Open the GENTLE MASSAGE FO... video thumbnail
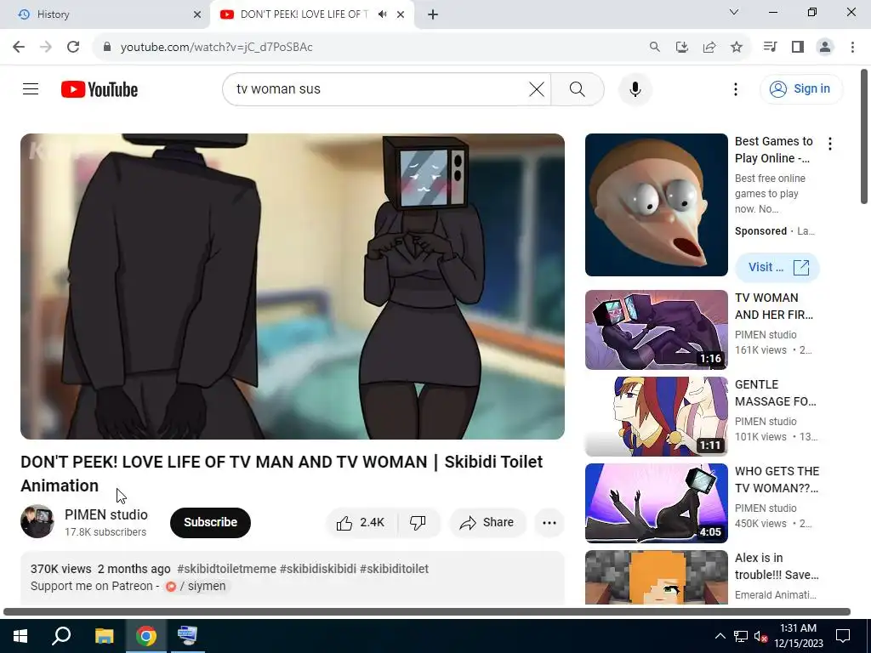Image resolution: width=871 pixels, height=653 pixels. [657, 417]
